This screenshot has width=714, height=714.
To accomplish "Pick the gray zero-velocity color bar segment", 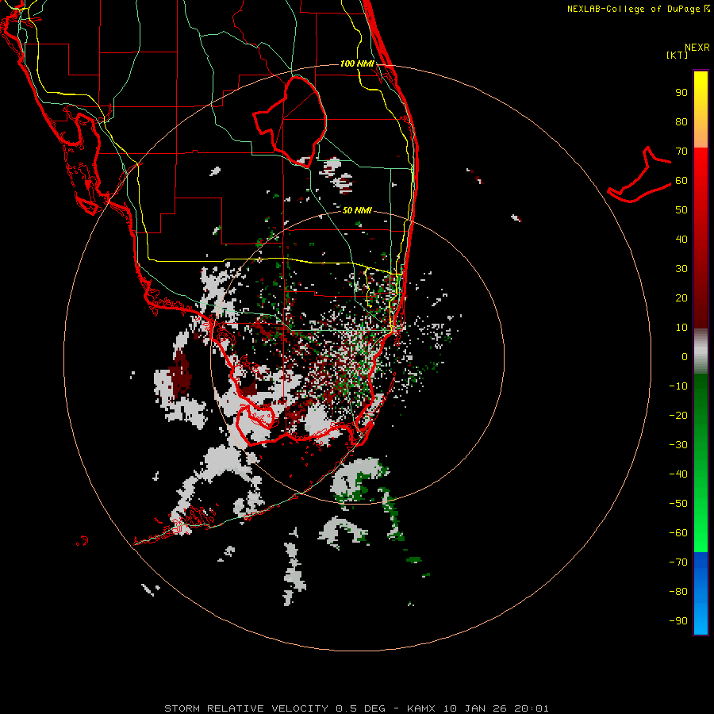I will (x=701, y=351).
